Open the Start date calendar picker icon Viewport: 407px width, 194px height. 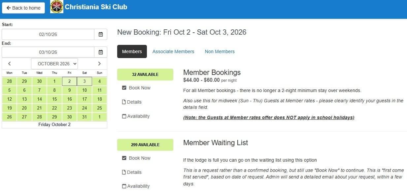pos(101,34)
